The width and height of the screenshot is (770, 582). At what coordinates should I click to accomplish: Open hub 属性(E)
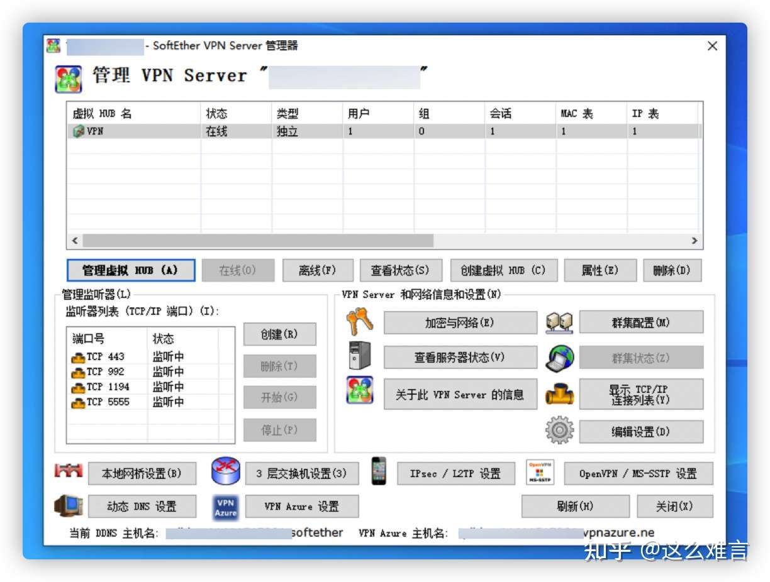click(x=600, y=271)
